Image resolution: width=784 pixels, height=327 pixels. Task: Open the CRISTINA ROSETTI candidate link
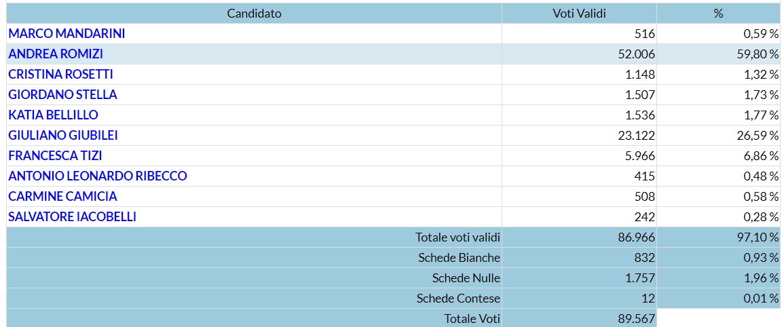pyautogui.click(x=60, y=75)
